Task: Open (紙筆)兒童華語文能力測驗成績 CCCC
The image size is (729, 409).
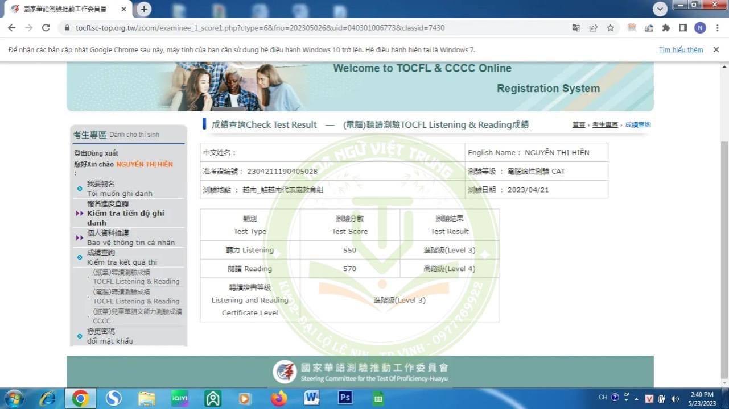Action: click(137, 316)
